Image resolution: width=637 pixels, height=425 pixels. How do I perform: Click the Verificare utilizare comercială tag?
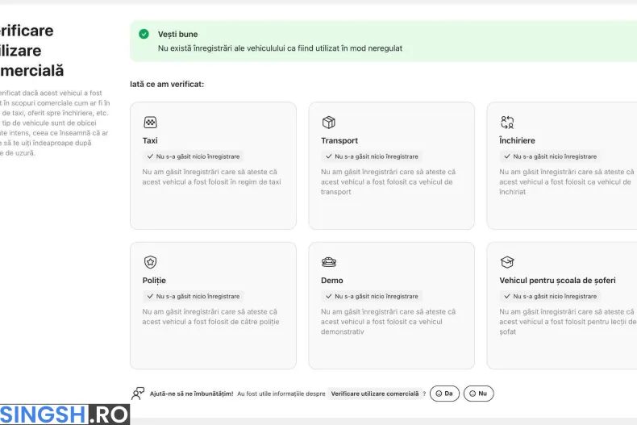click(x=375, y=394)
